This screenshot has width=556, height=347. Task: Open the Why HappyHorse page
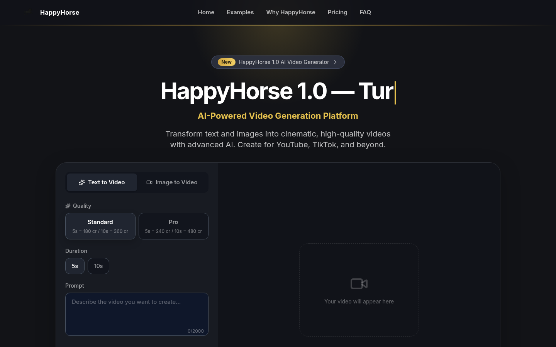(x=290, y=12)
